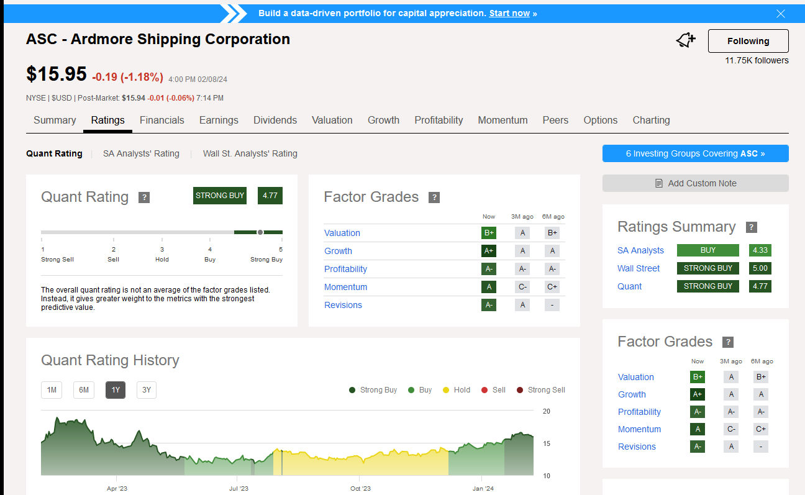Click help icon next to Factor Grades center panel

(x=434, y=198)
